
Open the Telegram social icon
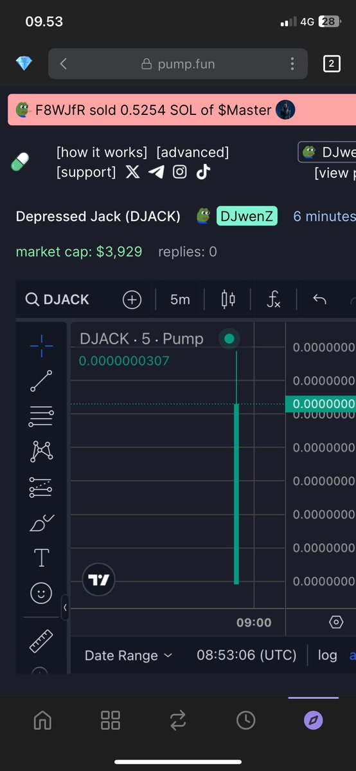coord(156,172)
